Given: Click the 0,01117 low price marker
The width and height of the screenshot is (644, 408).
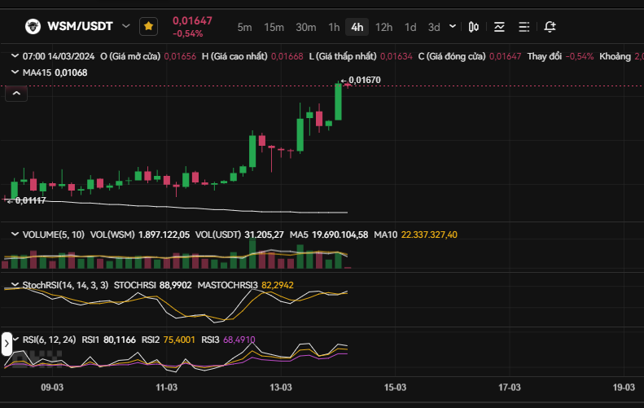Looking at the screenshot, I should coord(30,200).
